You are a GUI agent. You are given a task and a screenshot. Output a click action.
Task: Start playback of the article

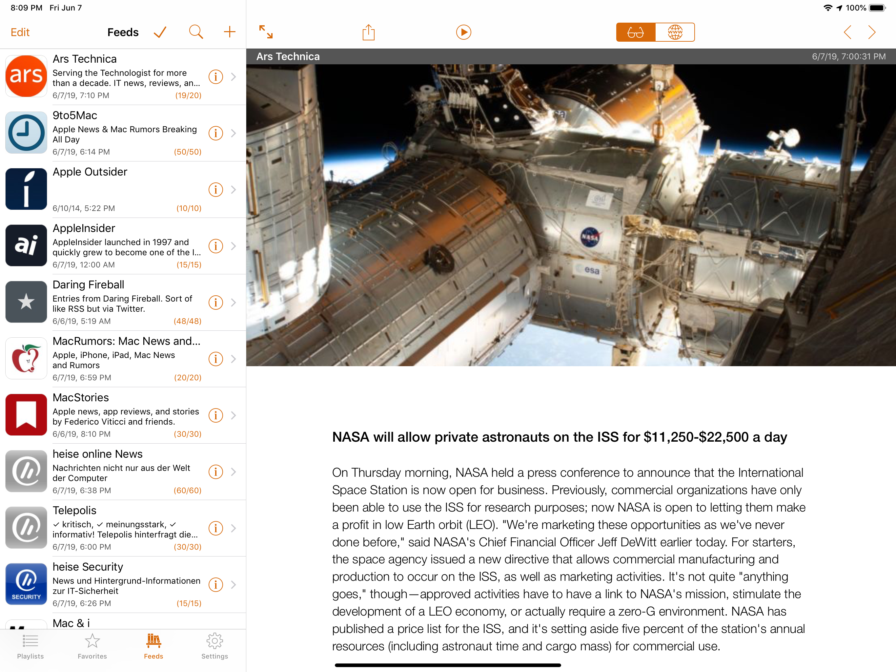coord(463,32)
